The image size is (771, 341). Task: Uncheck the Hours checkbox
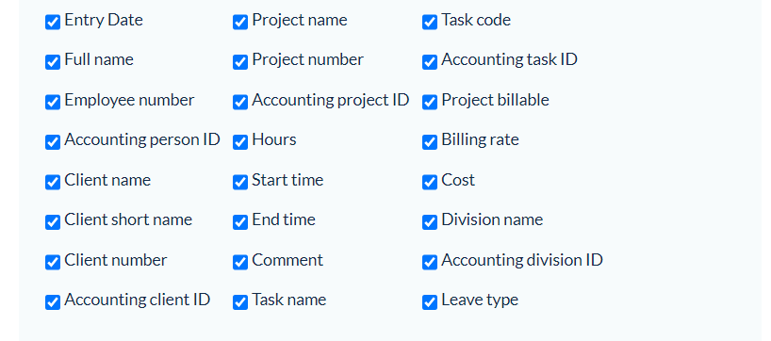[x=240, y=142]
